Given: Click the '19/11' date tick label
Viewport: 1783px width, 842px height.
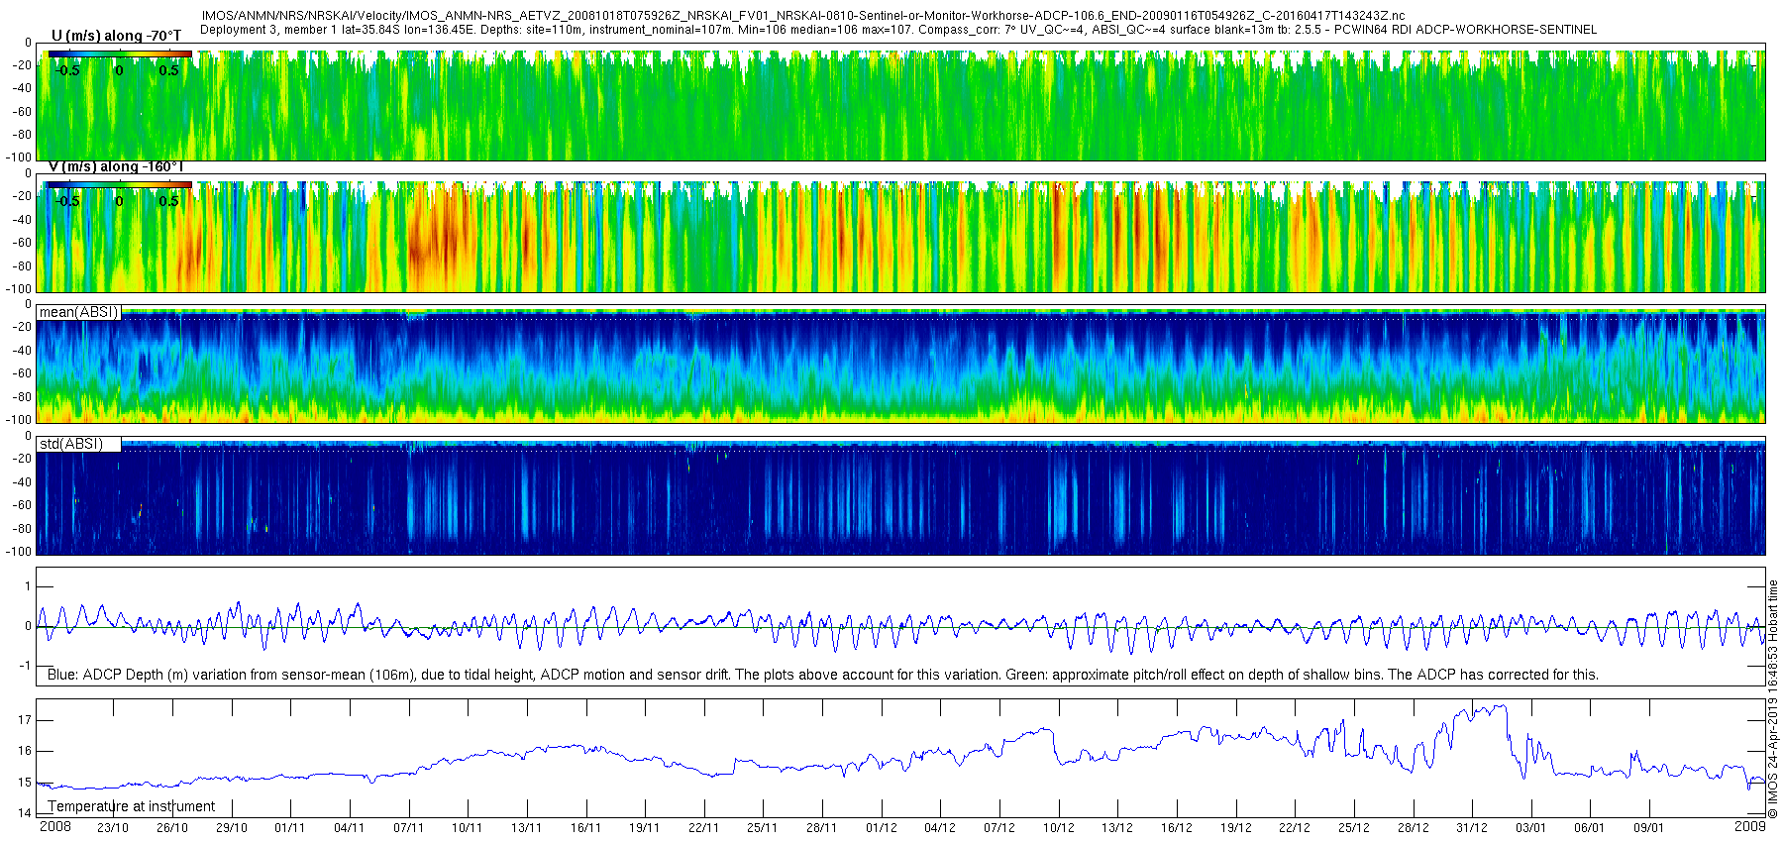Looking at the screenshot, I should pos(645,828).
